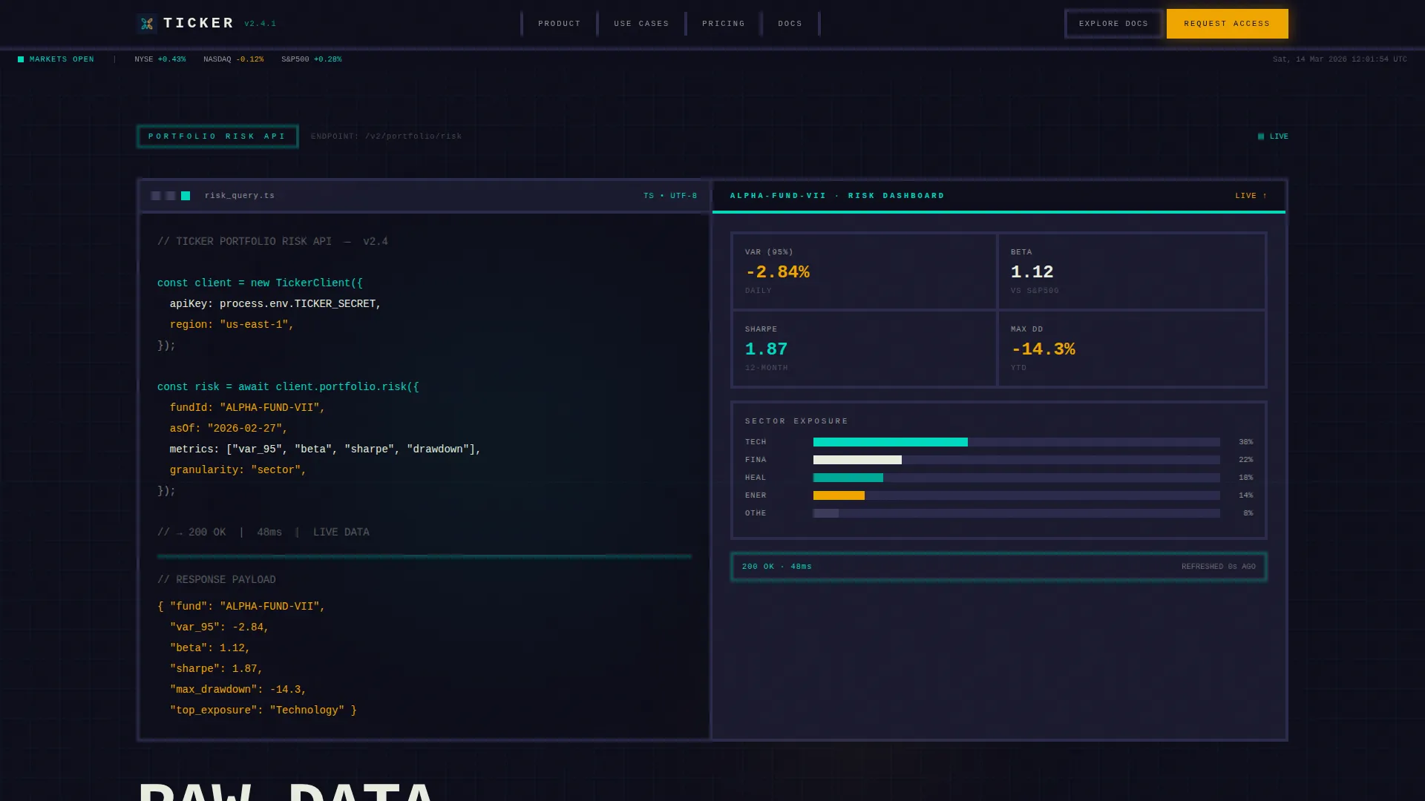This screenshot has height=801, width=1425.
Task: Click the teal window dot in the editor header
Action: 186,196
